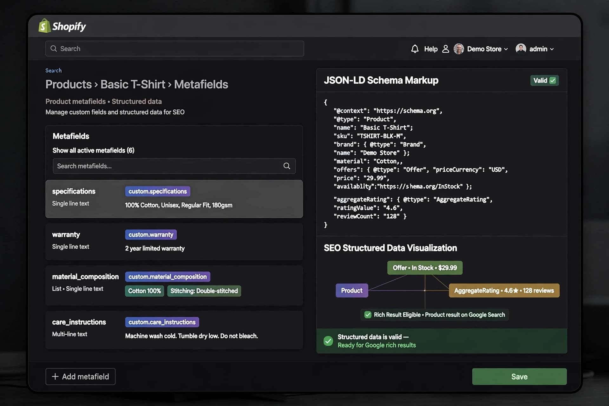Screen dimensions: 609x406
Task: Click the Metafields breadcrumb item
Action: 201,84
